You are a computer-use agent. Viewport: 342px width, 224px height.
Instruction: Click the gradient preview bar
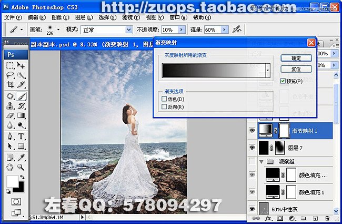214,71
